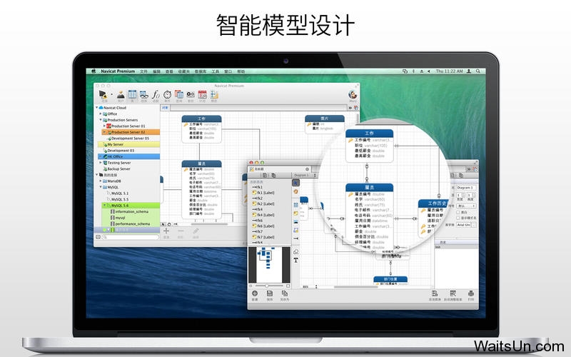571x357 pixels.
Task: Select fk1 [Label] in model list
Action: click(263, 193)
